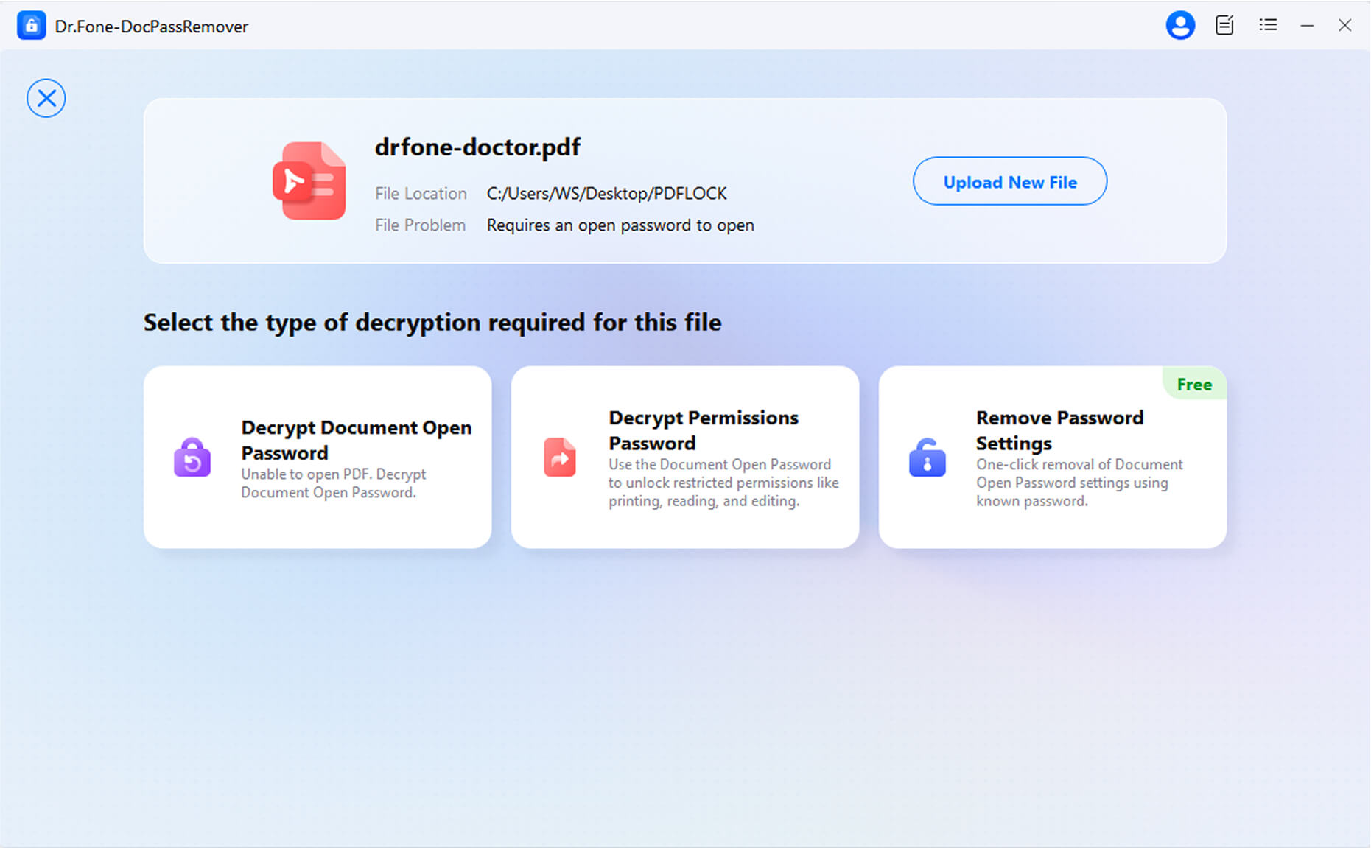Click the File Problem label
Image resolution: width=1371 pixels, height=848 pixels.
pos(420,225)
